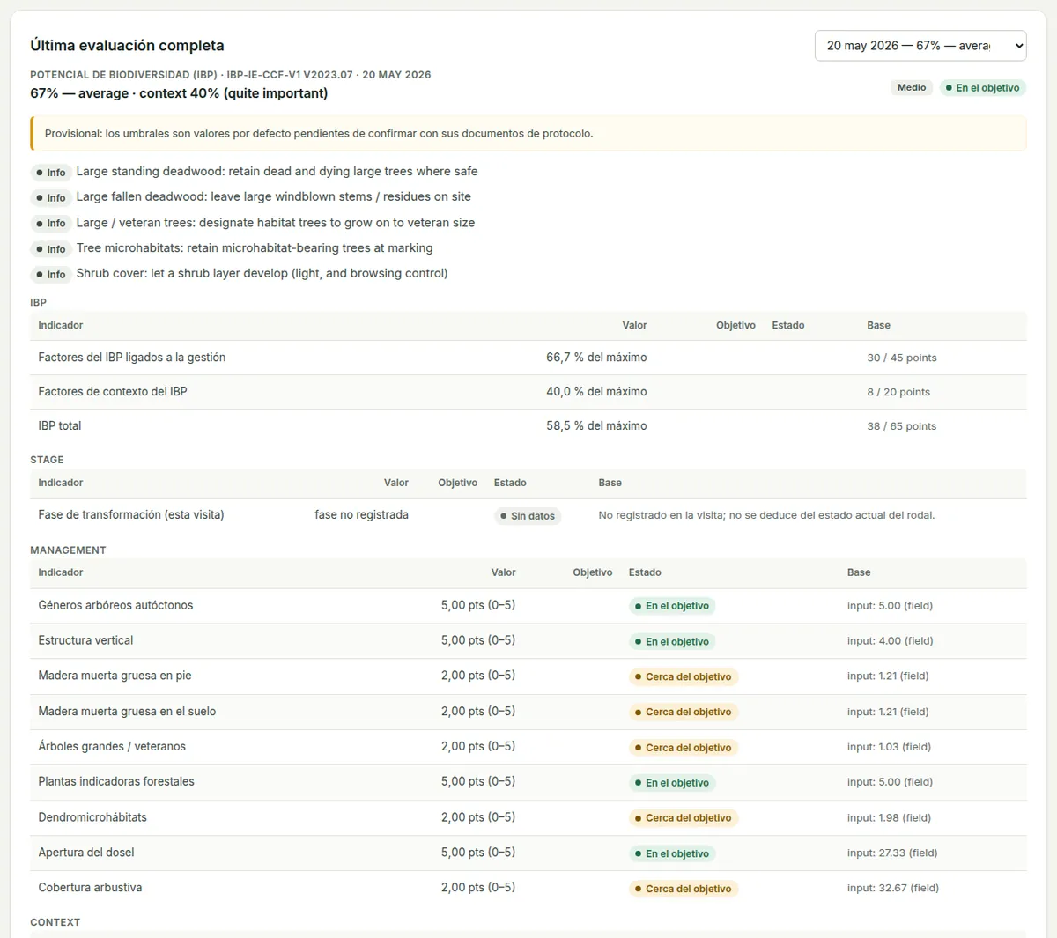The height and width of the screenshot is (938, 1057).
Task: Click the Info badge for Shrub cover
Action: click(x=51, y=275)
